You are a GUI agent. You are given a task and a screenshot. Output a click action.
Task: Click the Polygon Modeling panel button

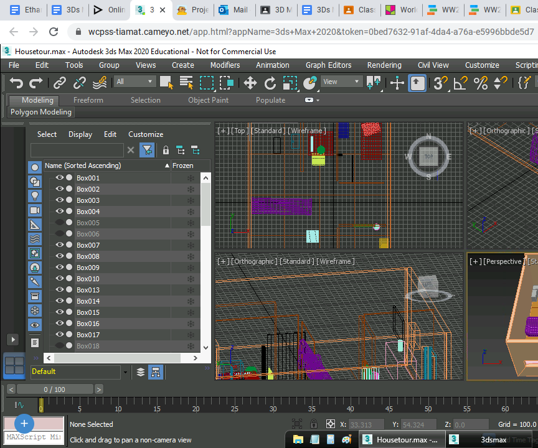tap(40, 112)
